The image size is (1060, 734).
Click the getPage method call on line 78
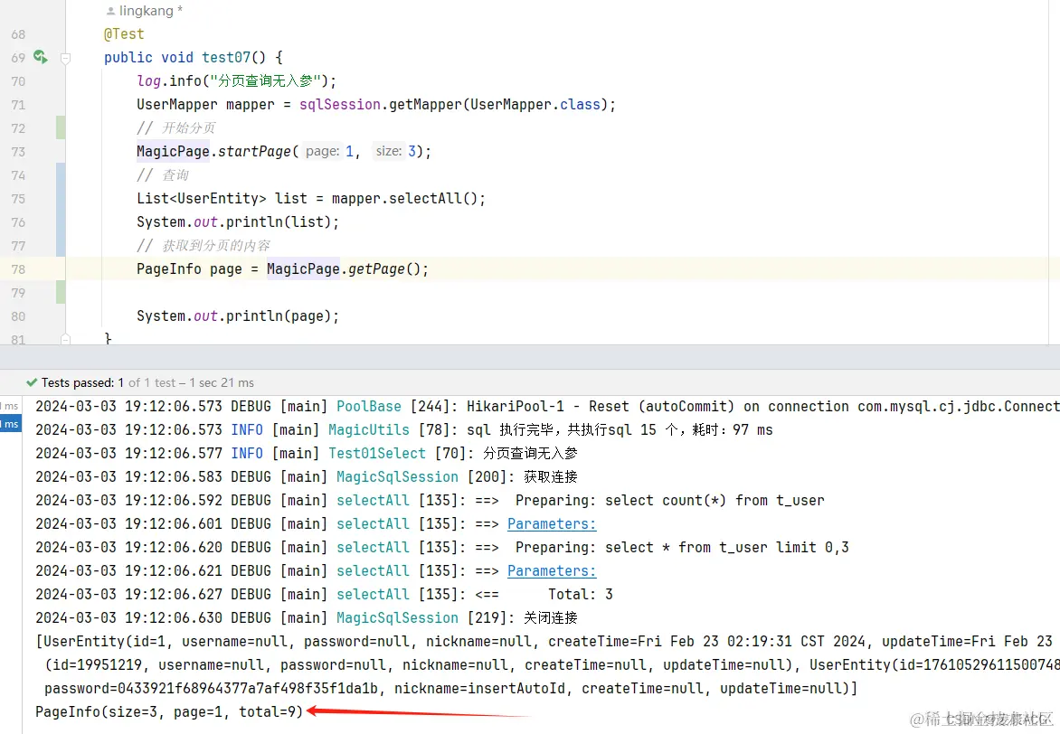click(376, 269)
